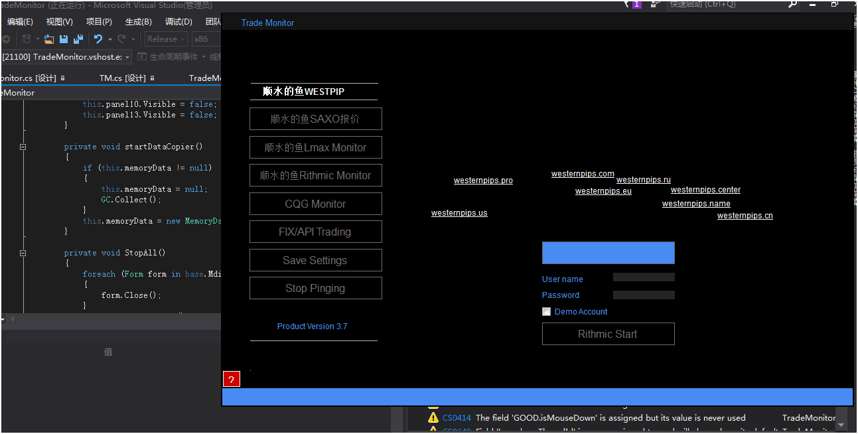Click the 生命周期事件 toolbar icon
The image size is (858, 434).
142,57
